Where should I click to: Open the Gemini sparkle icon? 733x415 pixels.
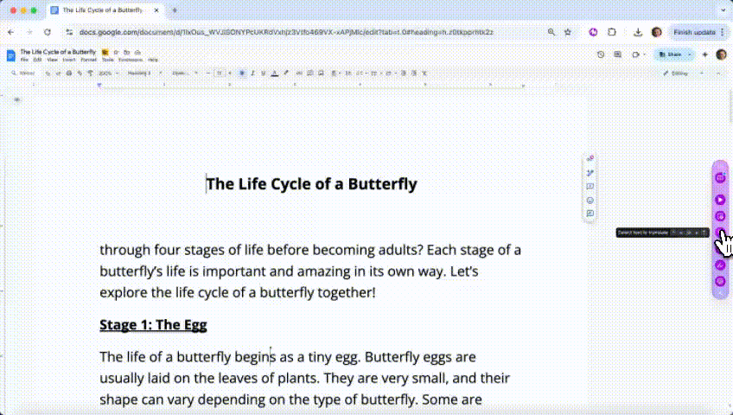click(x=705, y=54)
